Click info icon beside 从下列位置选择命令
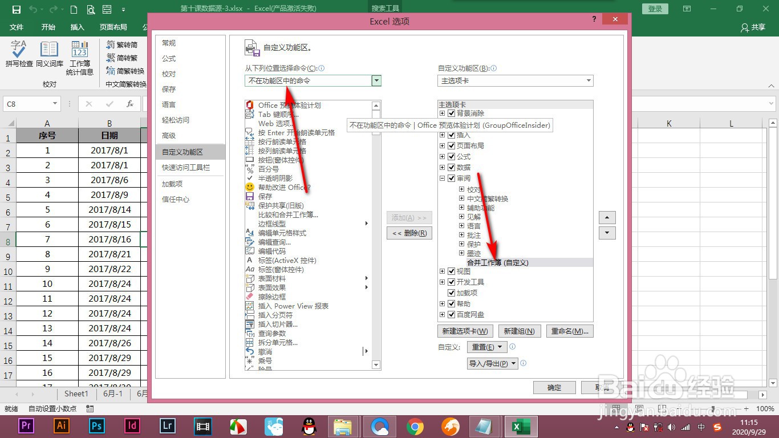The image size is (779, 438). tap(321, 68)
